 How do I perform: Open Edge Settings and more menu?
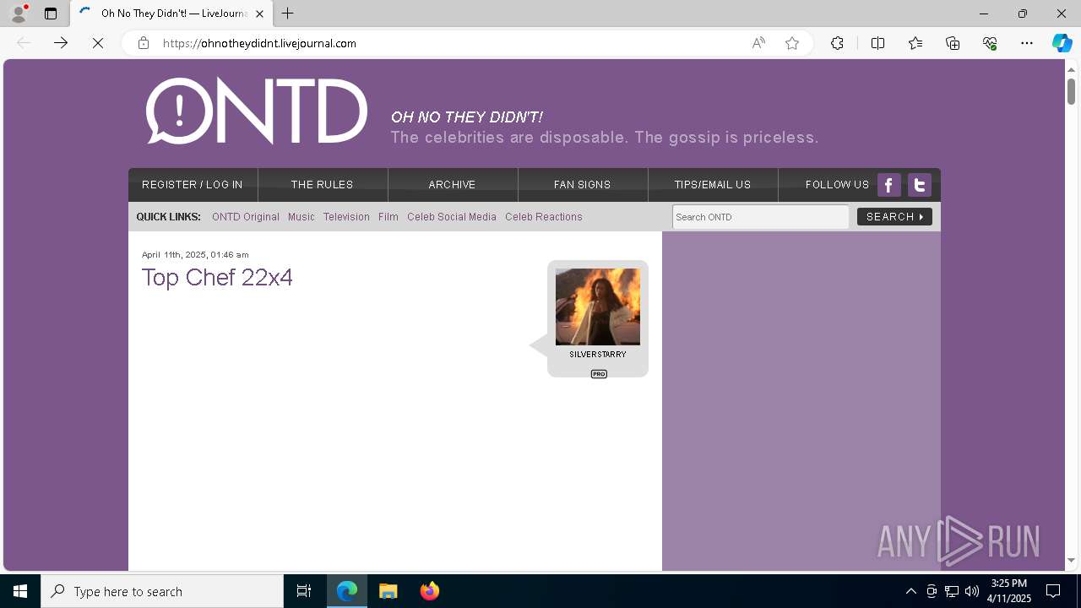(1027, 43)
